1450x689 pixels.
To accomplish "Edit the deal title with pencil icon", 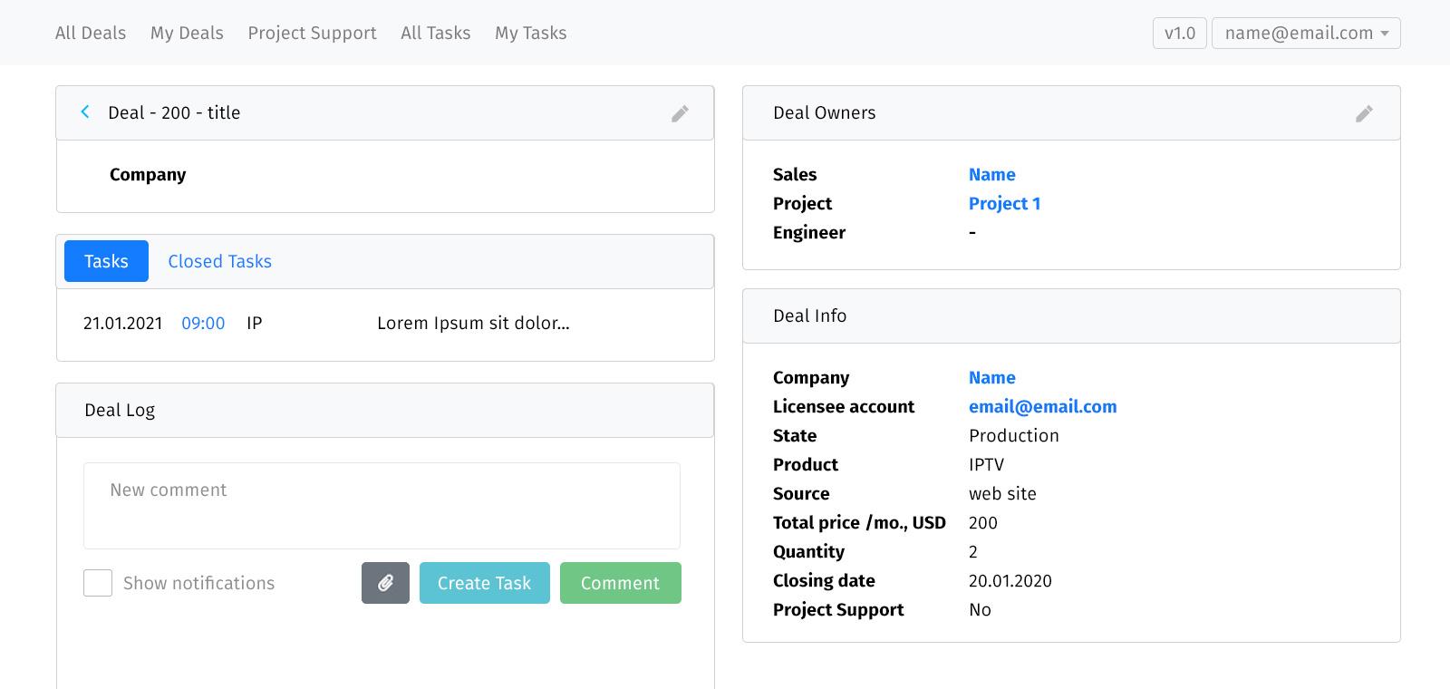I will pos(680,113).
